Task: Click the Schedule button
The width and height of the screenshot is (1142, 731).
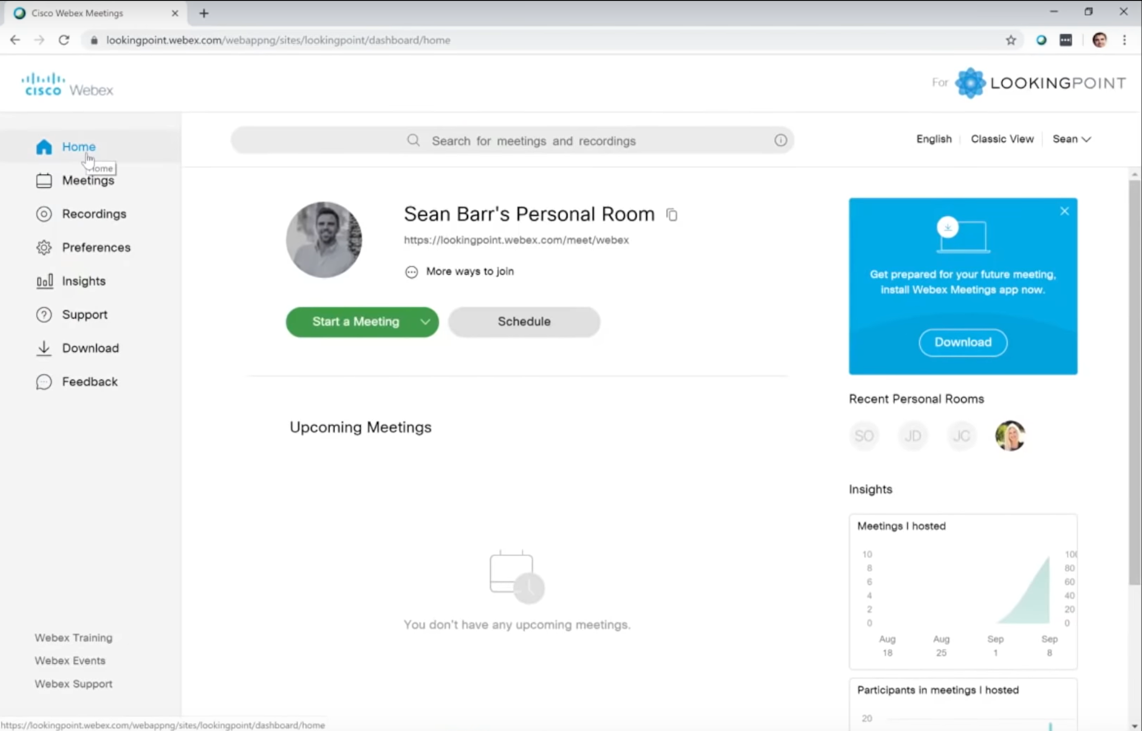Action: click(524, 321)
